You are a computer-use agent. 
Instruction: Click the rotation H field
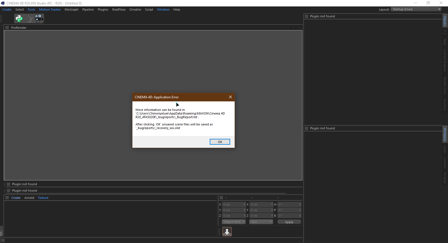(289, 204)
